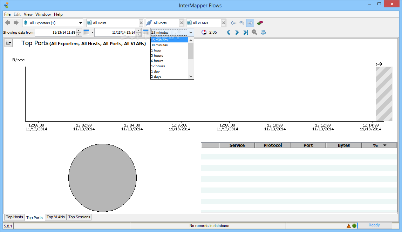Image resolution: width=402 pixels, height=232 pixels.
Task: Select 6 hours time range
Action: [x=169, y=61]
